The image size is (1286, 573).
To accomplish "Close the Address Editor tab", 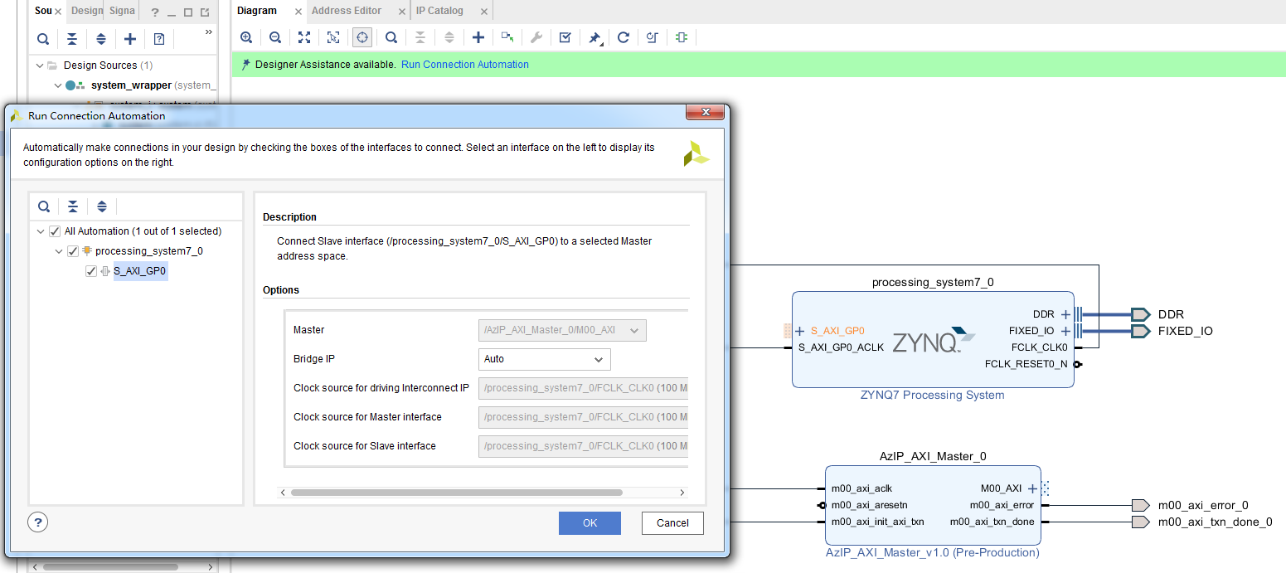I will coord(400,12).
